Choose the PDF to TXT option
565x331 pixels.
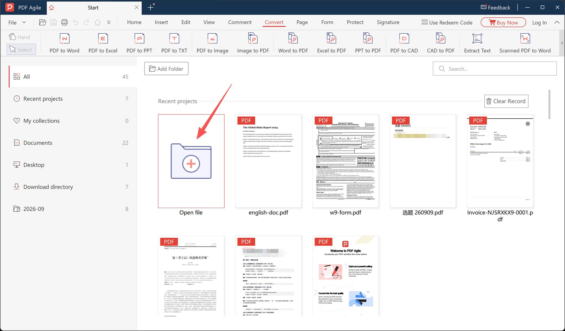[x=174, y=43]
